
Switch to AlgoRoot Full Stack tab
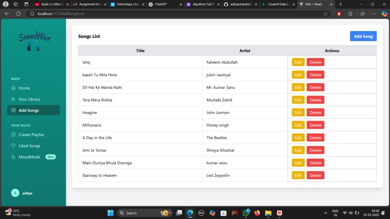pyautogui.click(x=203, y=4)
